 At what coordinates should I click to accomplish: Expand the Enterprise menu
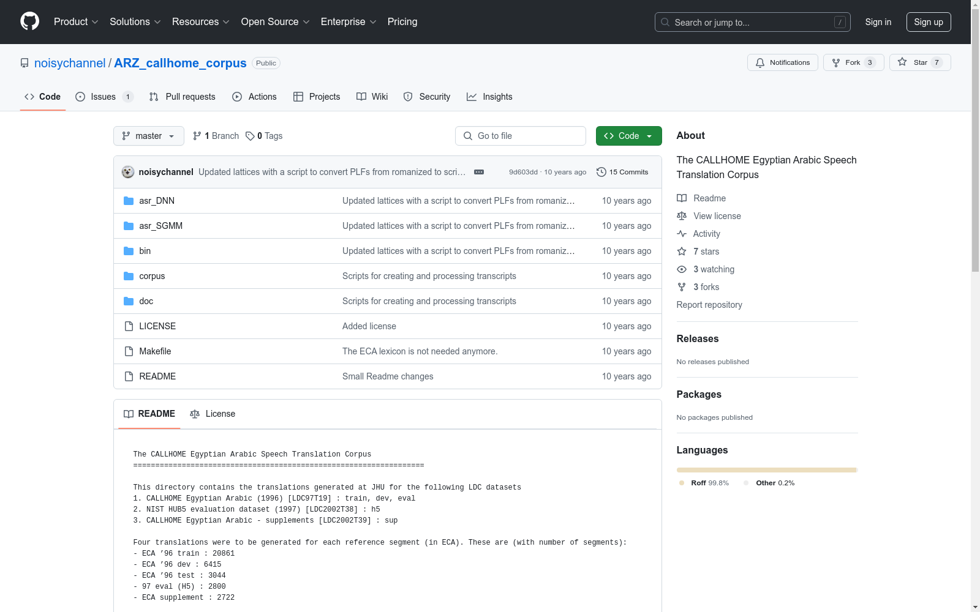[349, 21]
